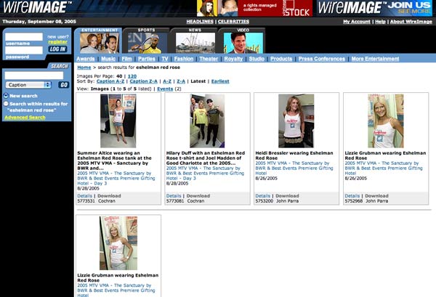Open Details for image 5752968
Viewport: 436px width, 297px height.
[352, 196]
